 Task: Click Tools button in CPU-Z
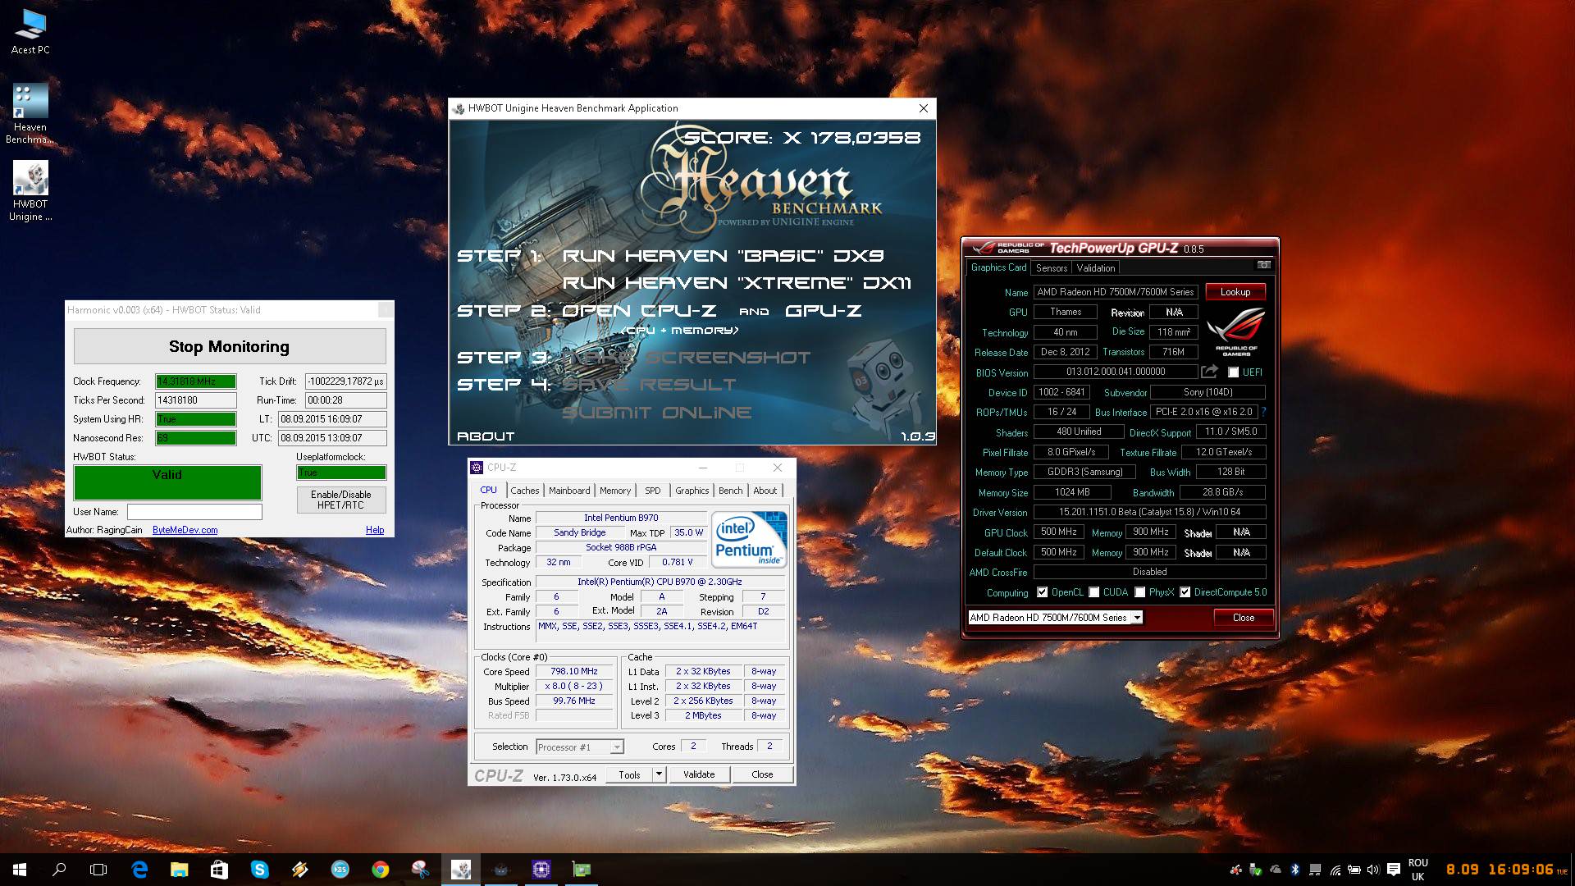point(629,774)
